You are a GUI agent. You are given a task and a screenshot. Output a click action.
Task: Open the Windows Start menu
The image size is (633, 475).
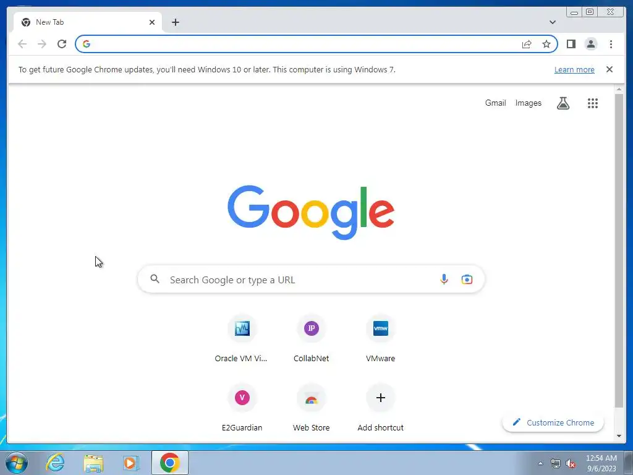pos(17,463)
